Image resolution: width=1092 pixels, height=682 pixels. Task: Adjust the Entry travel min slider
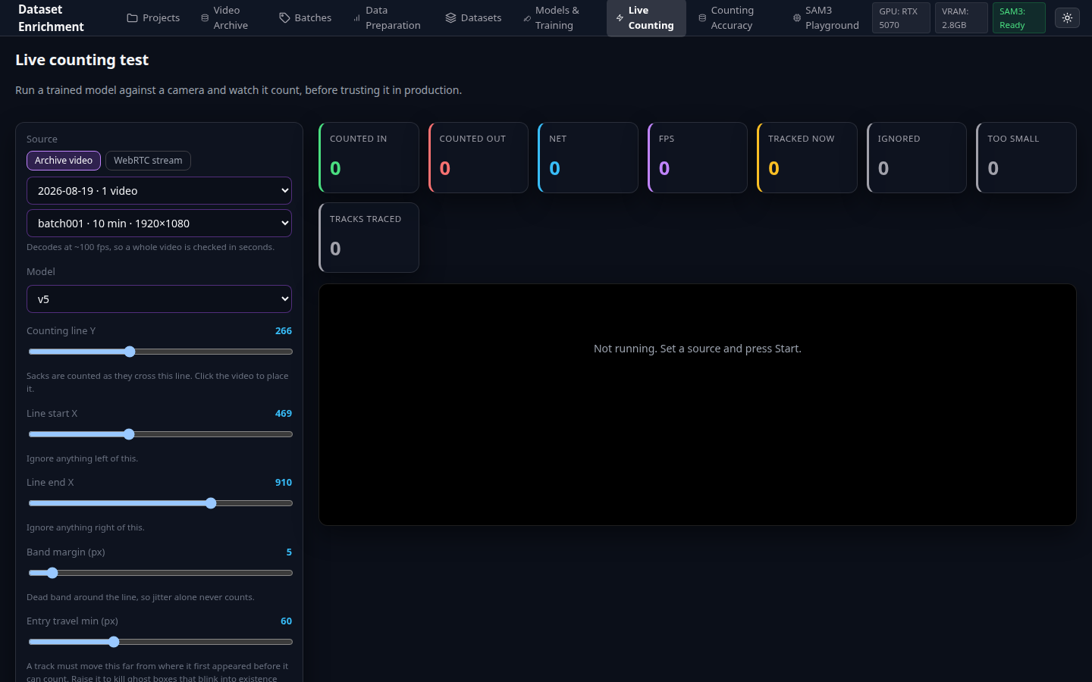point(160,642)
